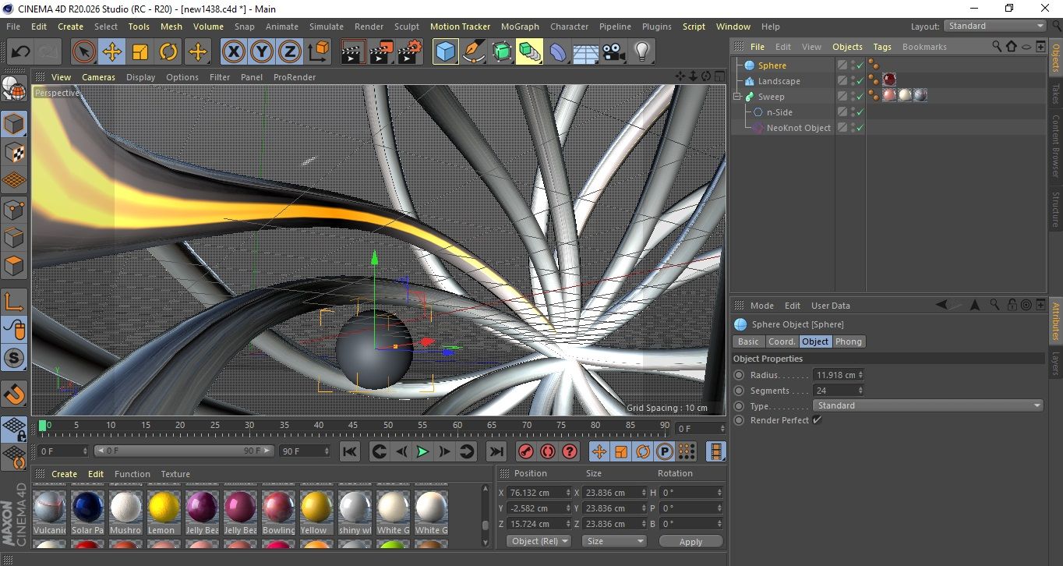Screen dimensions: 1063x566
Task: Click the Radius value field
Action: pos(835,375)
